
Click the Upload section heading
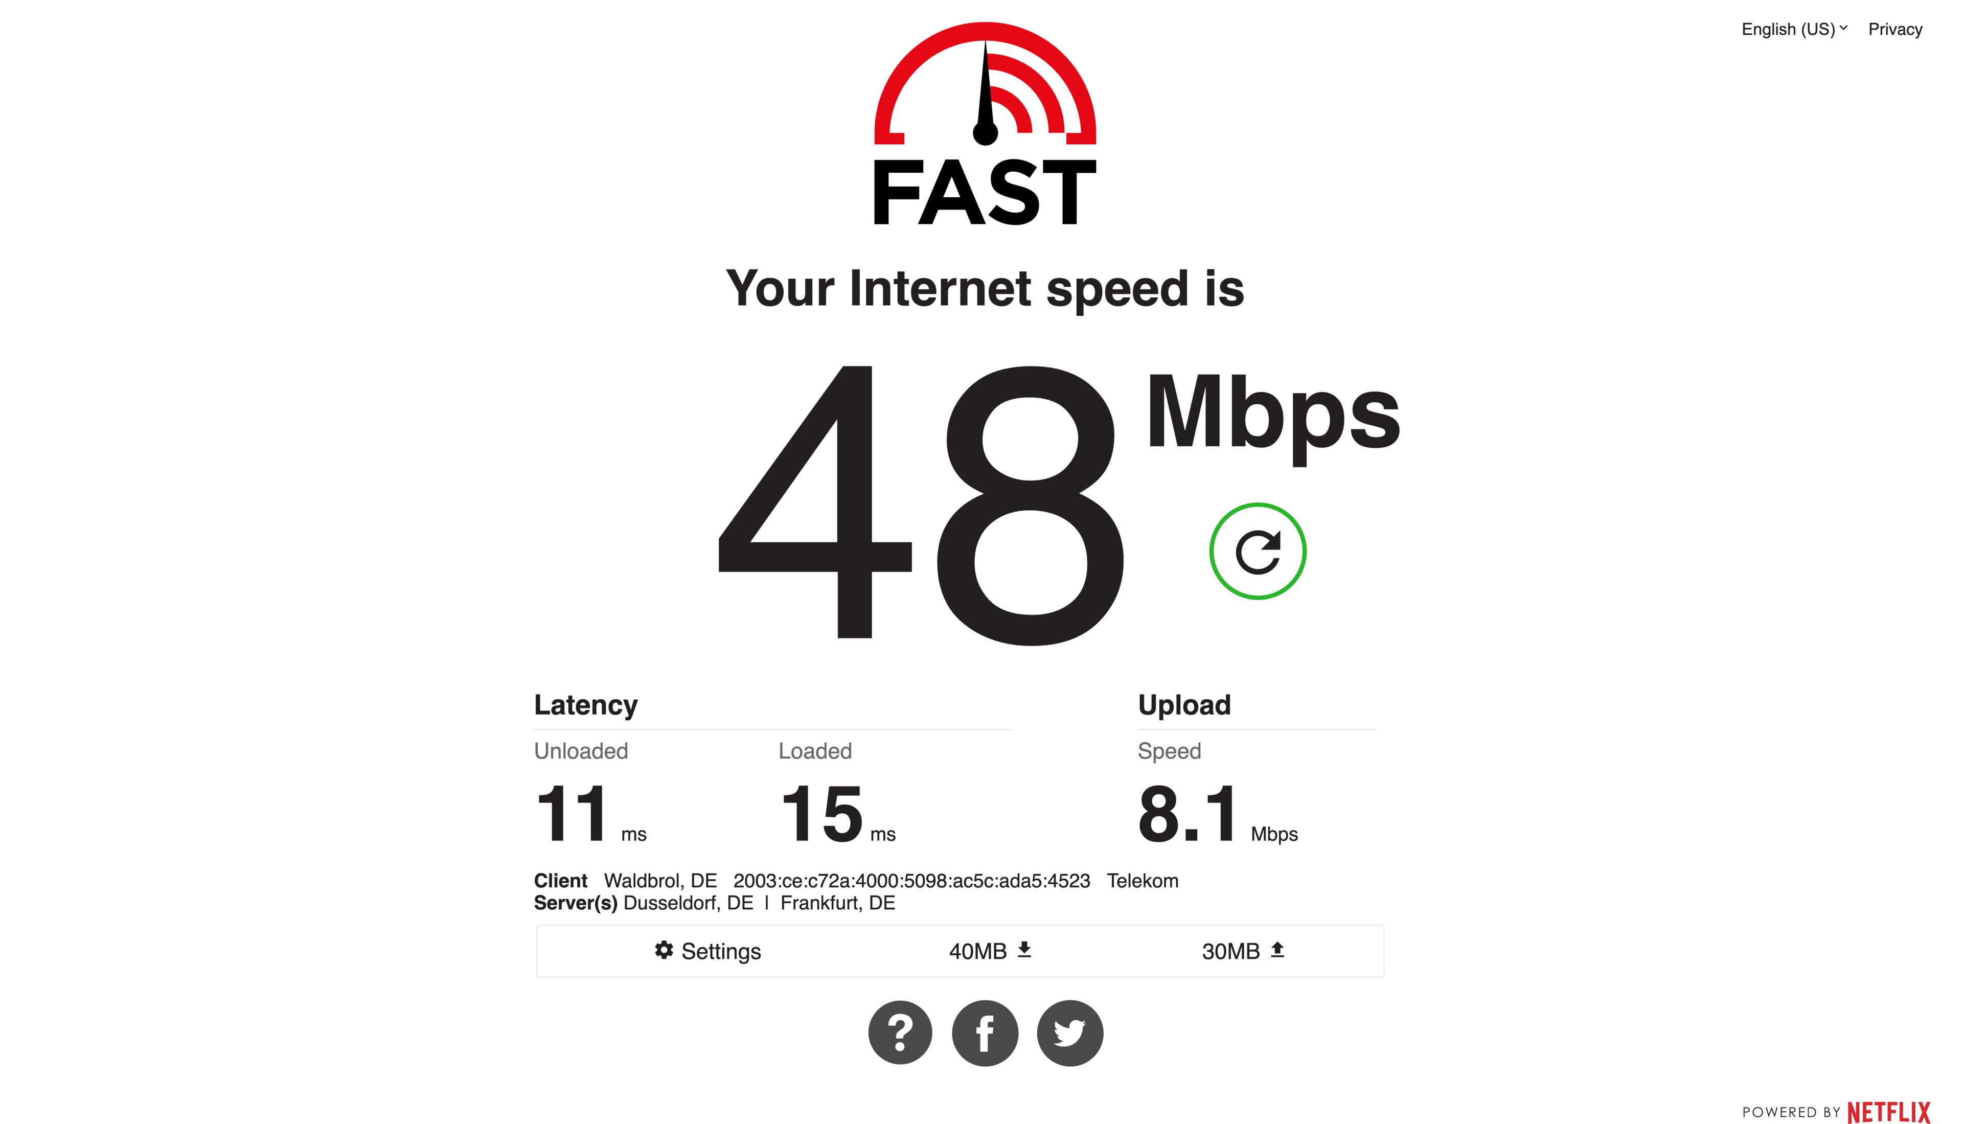pos(1184,705)
